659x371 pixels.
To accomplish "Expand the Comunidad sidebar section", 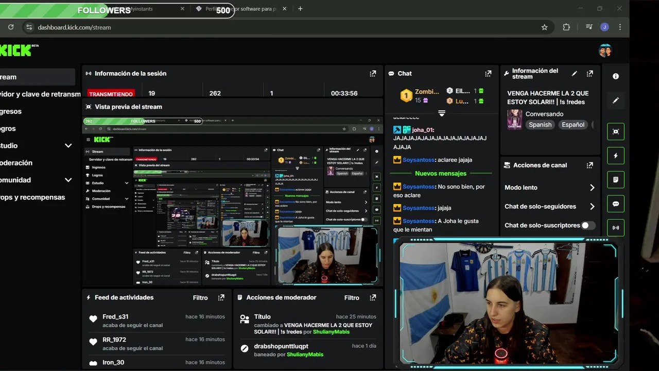I will (68, 180).
